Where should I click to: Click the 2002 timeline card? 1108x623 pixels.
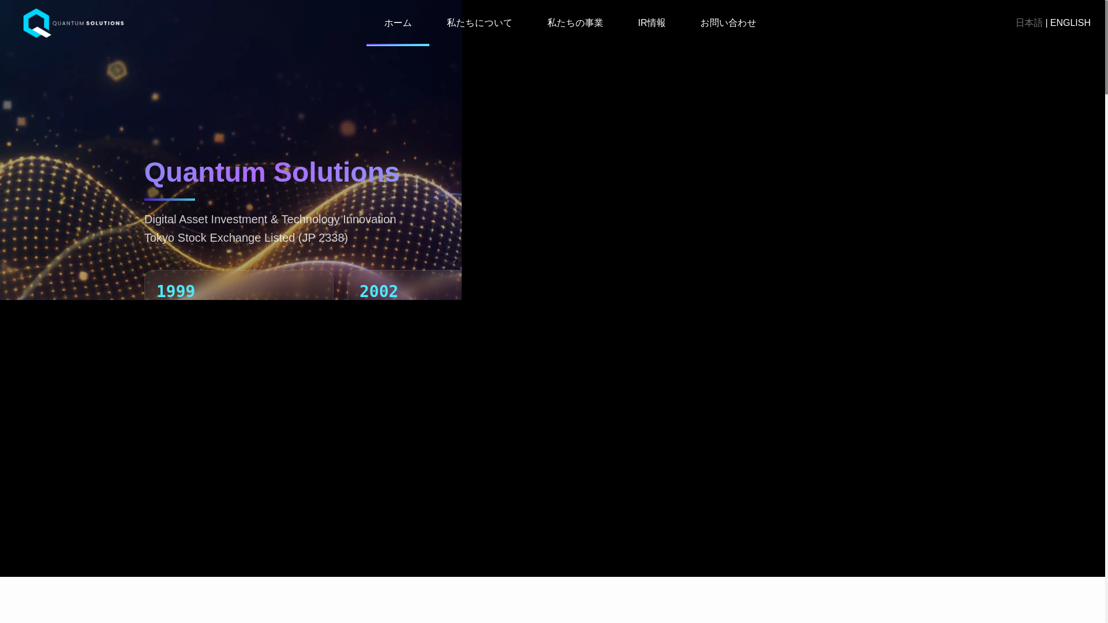[405, 285]
